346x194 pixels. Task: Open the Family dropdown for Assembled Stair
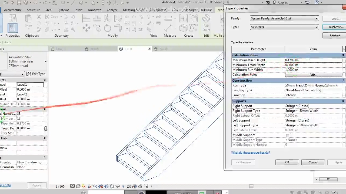pos(284,19)
